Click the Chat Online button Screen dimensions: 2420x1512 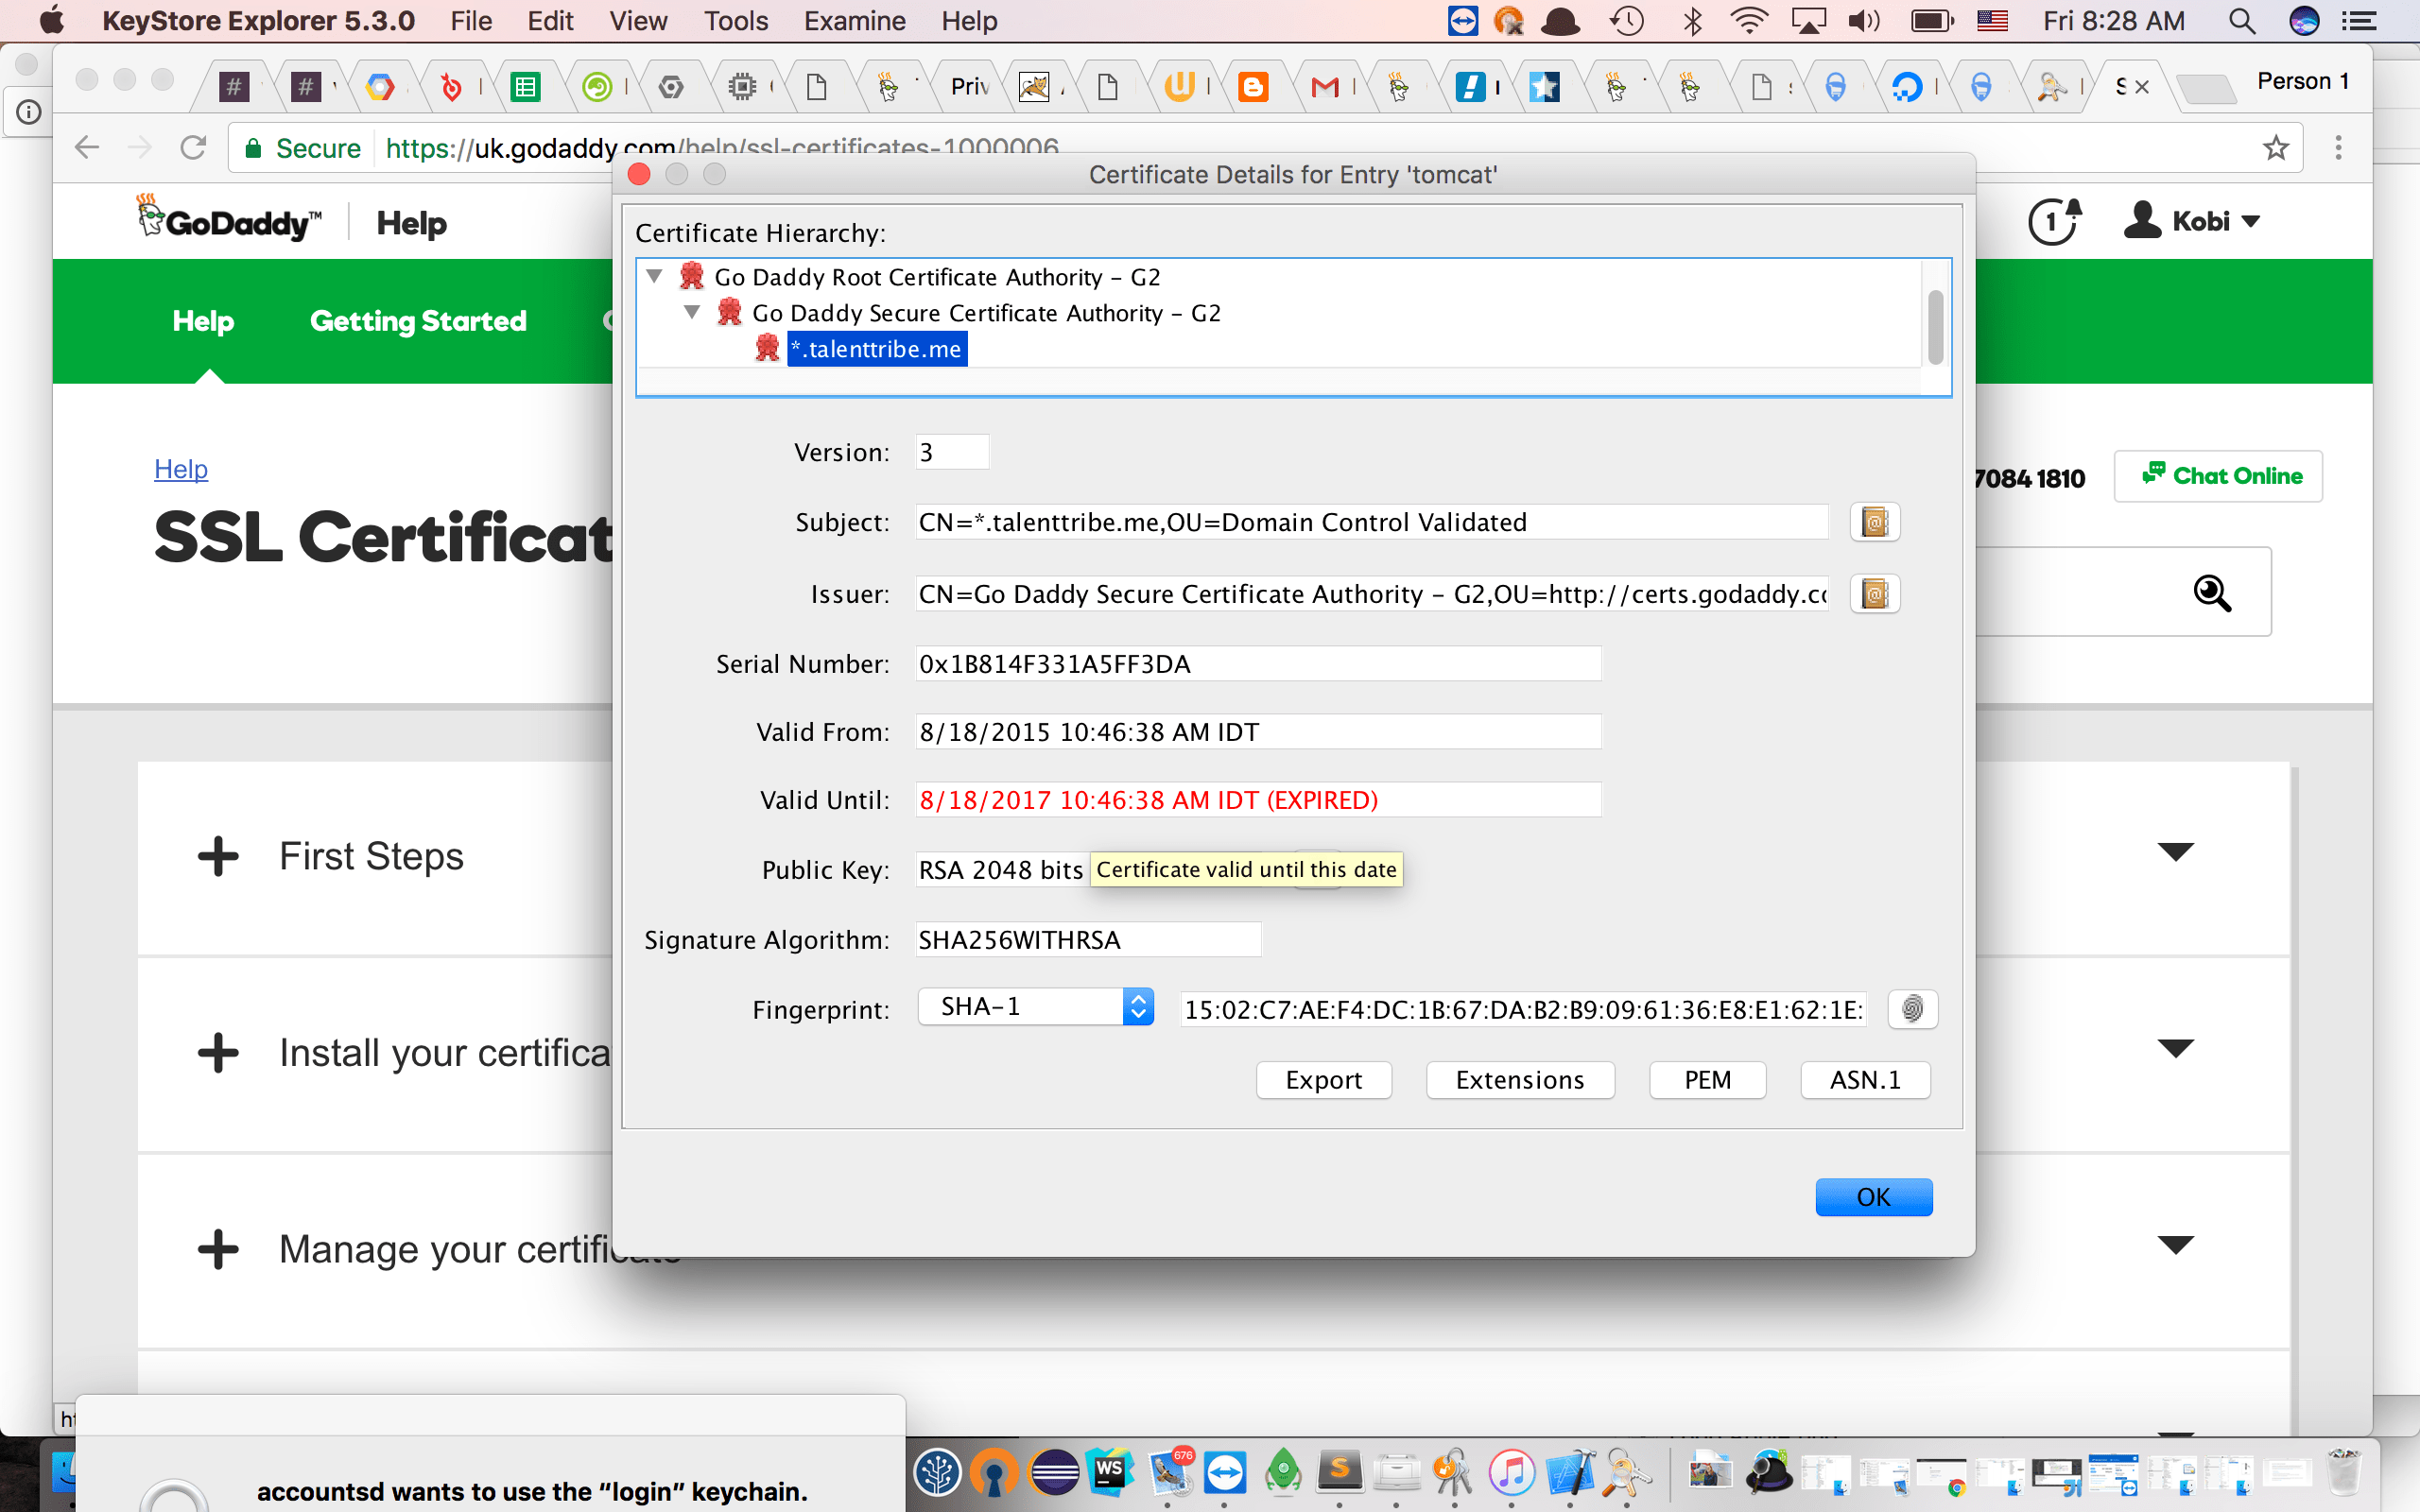2218,476
